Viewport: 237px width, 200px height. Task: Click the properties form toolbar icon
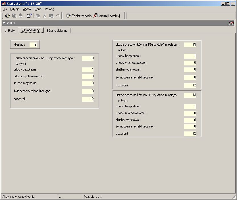29,16
